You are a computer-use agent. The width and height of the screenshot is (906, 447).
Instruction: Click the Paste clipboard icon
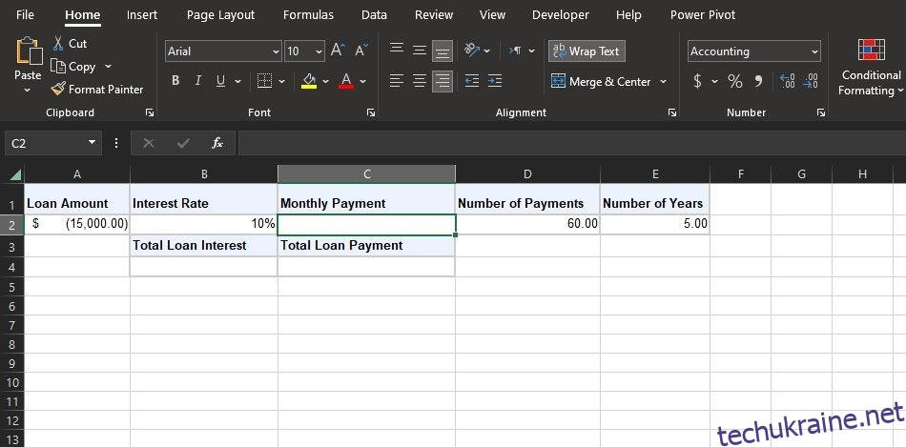tap(29, 51)
